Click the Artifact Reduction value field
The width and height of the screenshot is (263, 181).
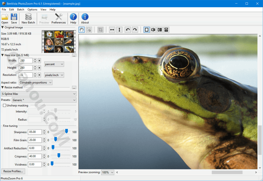pos(35,148)
